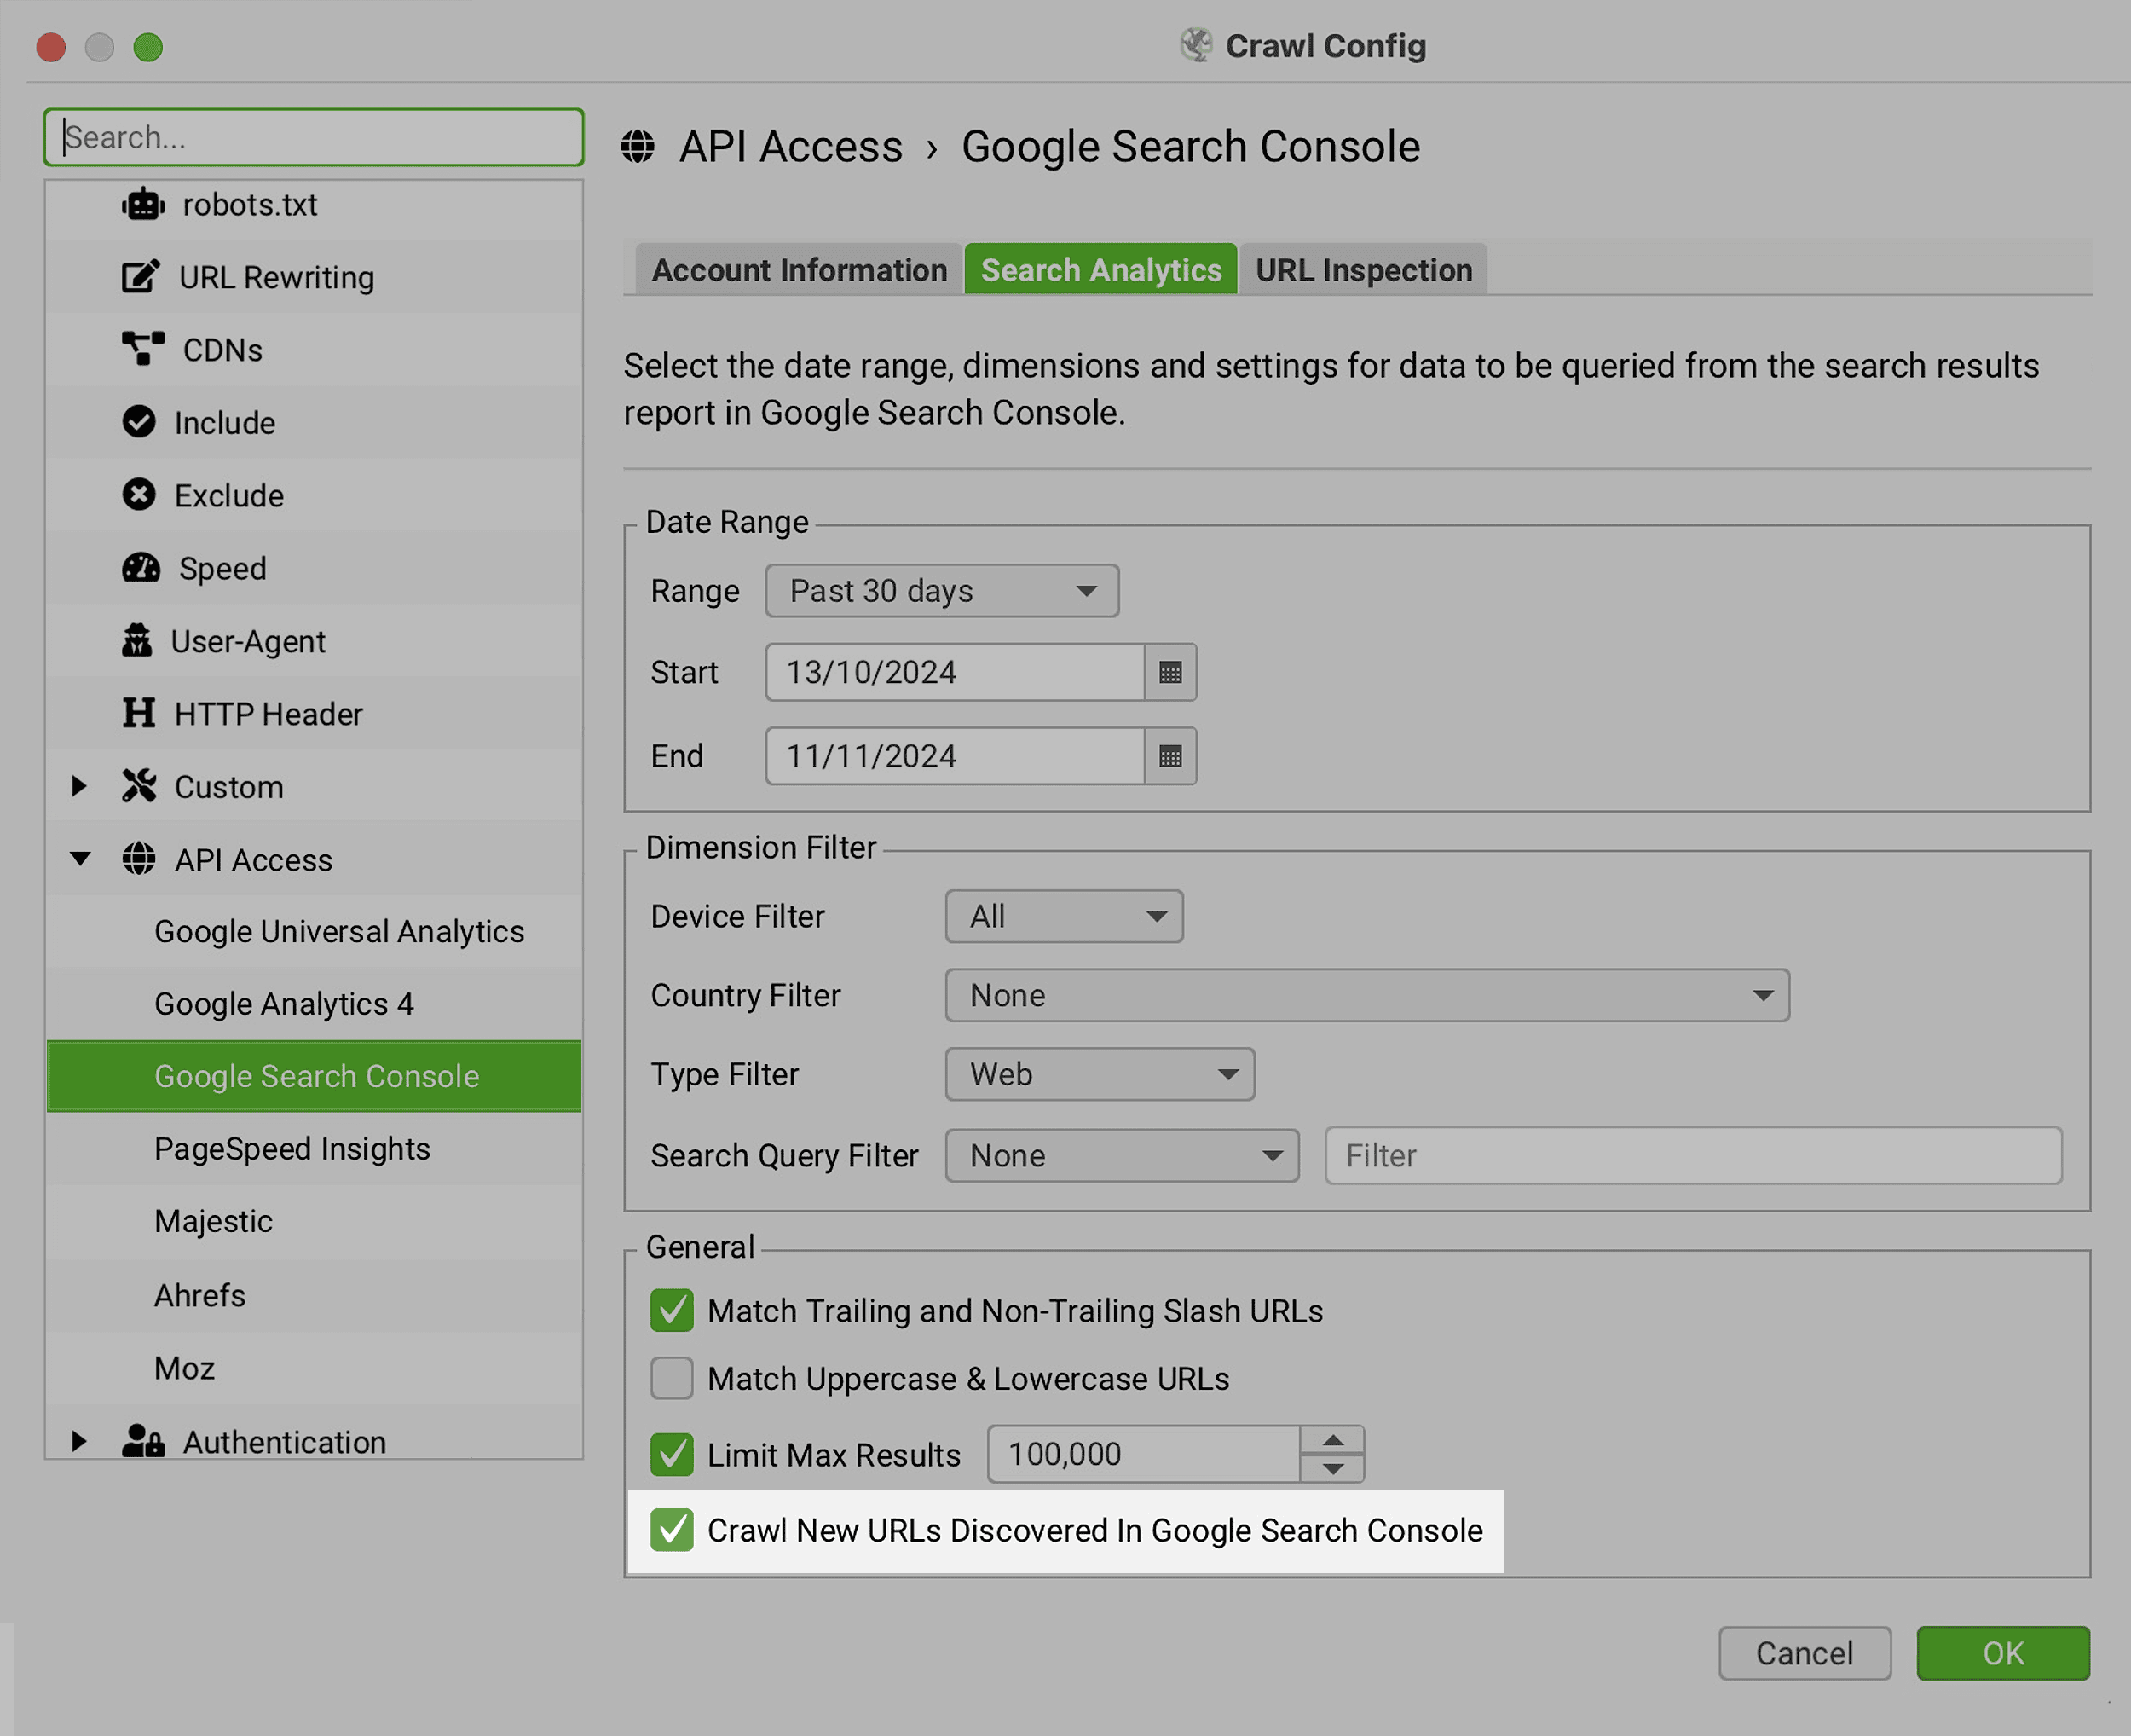Image resolution: width=2131 pixels, height=1736 pixels.
Task: Click the Limit Max Results number field
Action: point(1143,1454)
